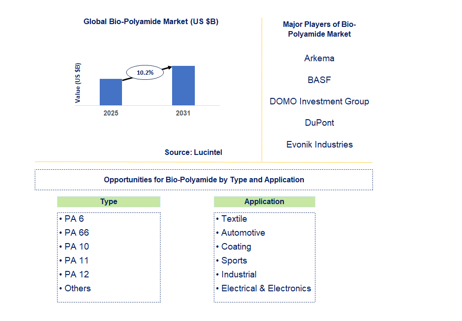Viewport: 462px width, 321px height.
Task: Select BASF in the major players list
Action: (x=320, y=80)
